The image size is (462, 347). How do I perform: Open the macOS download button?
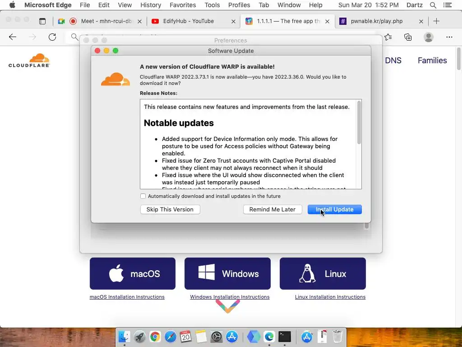(133, 273)
